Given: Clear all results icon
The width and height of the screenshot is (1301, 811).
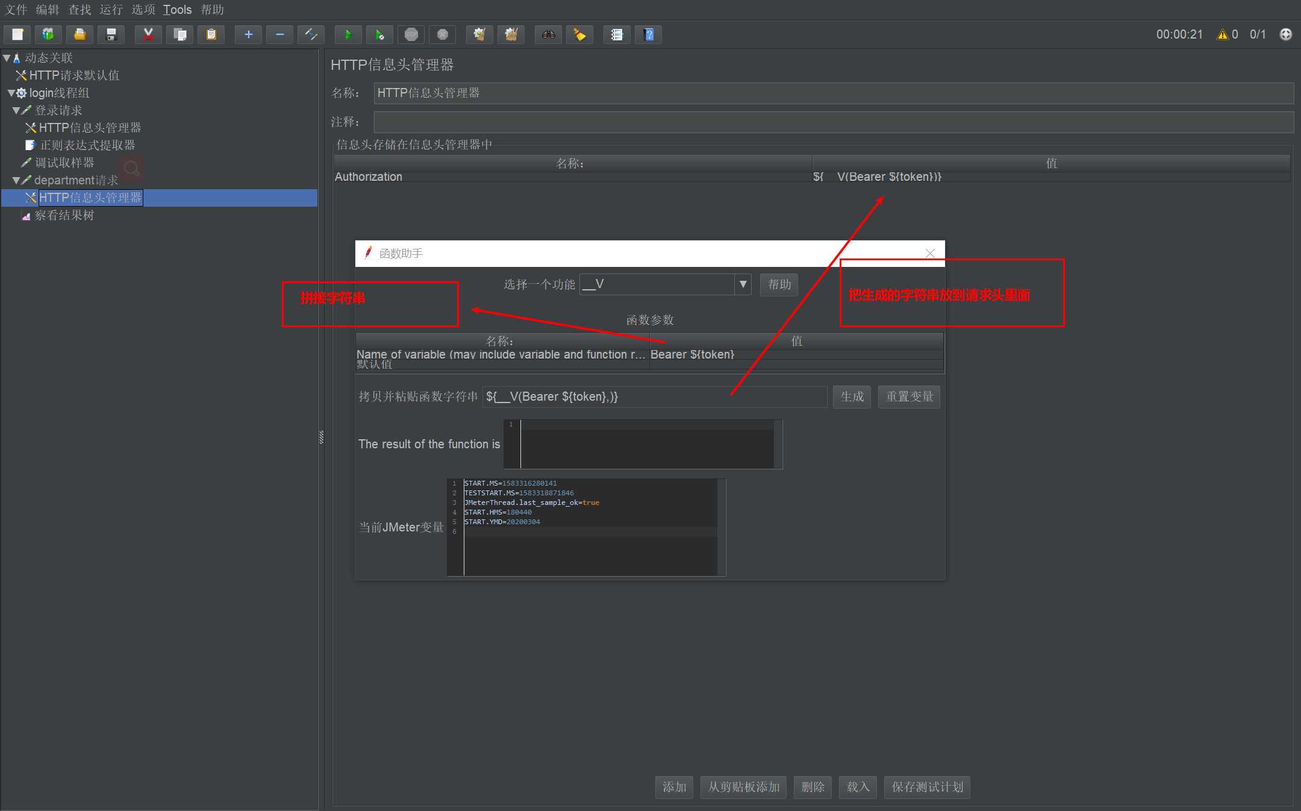Looking at the screenshot, I should (511, 34).
